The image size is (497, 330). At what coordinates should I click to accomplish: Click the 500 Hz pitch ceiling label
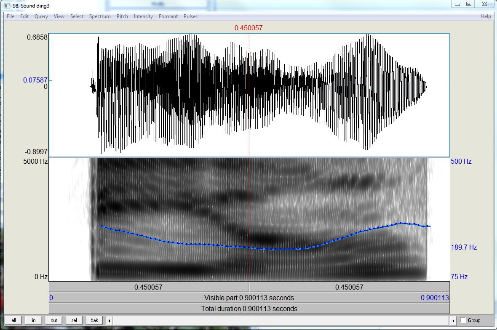461,161
